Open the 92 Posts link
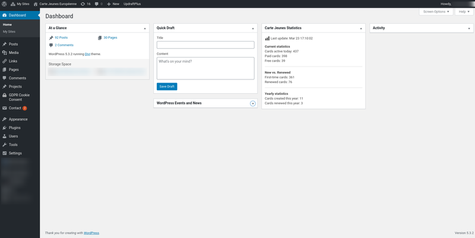 coord(61,37)
